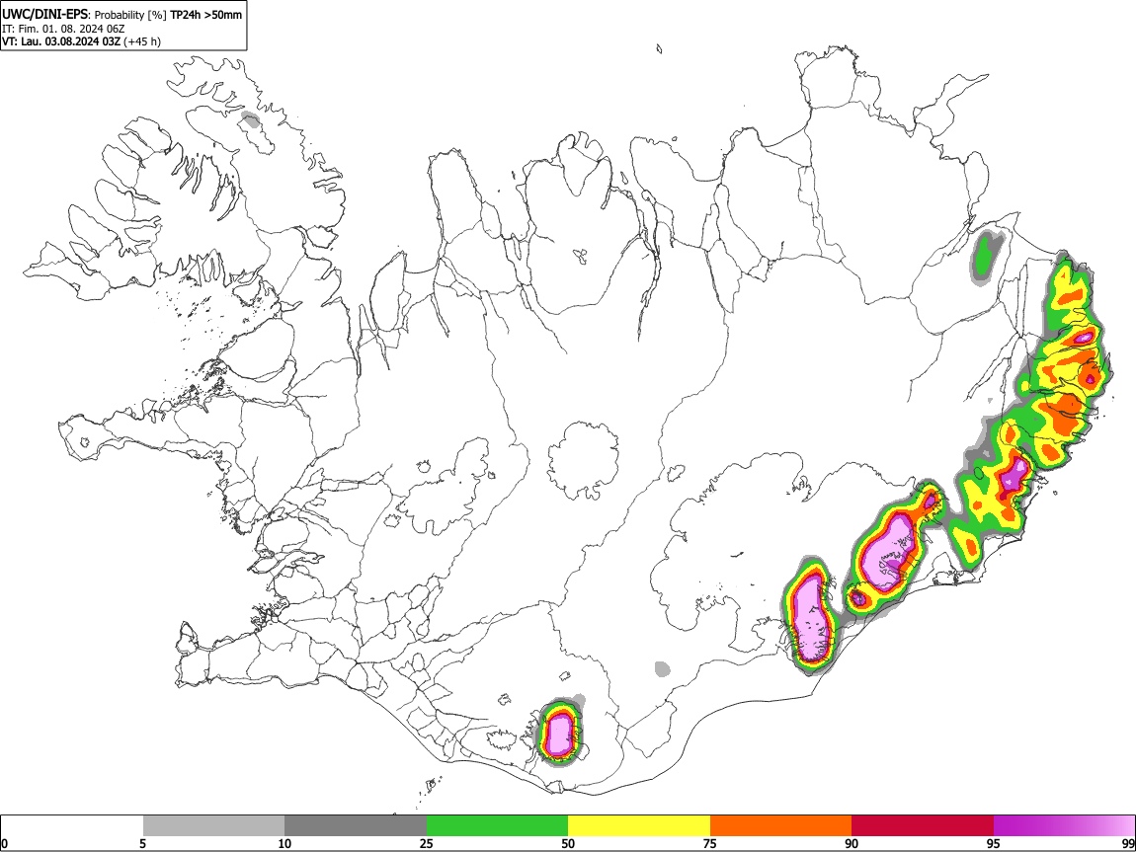Click the dark gray 10-25% legend swatch
This screenshot has height=852, width=1136.
[356, 826]
